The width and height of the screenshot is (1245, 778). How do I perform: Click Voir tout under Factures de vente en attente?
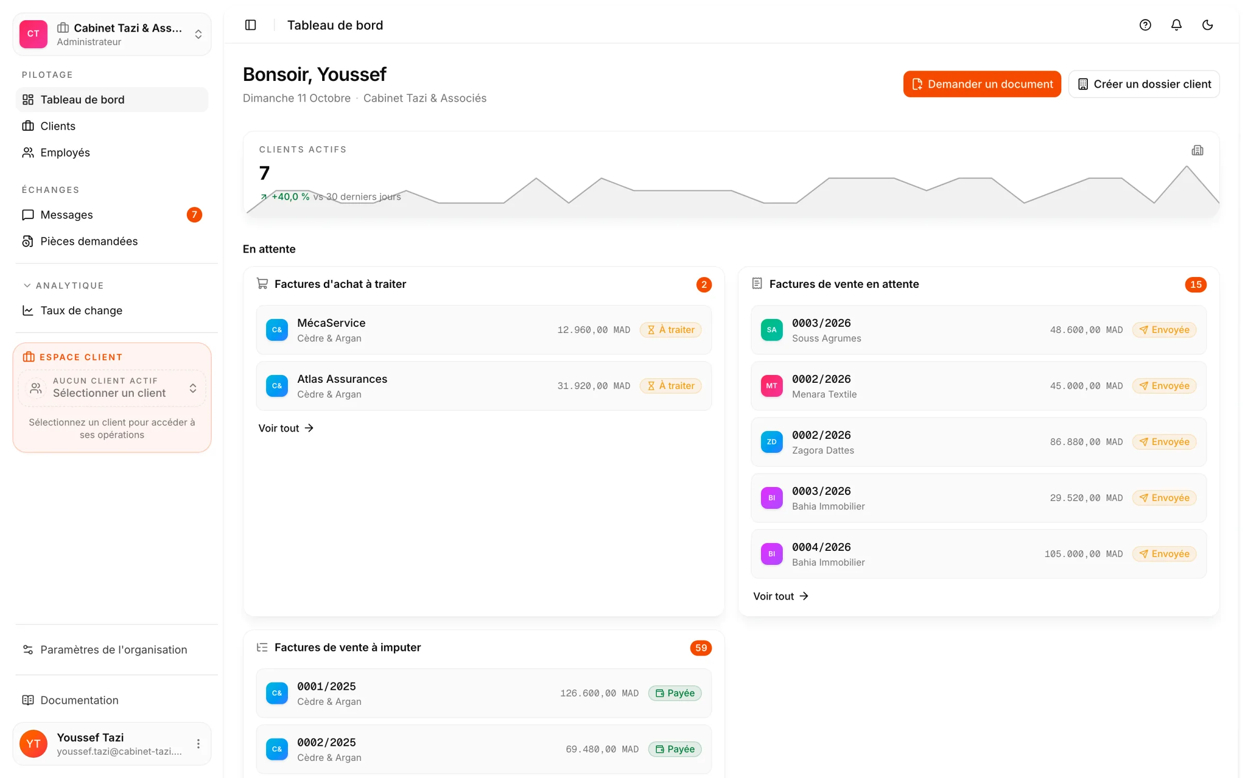click(780, 596)
